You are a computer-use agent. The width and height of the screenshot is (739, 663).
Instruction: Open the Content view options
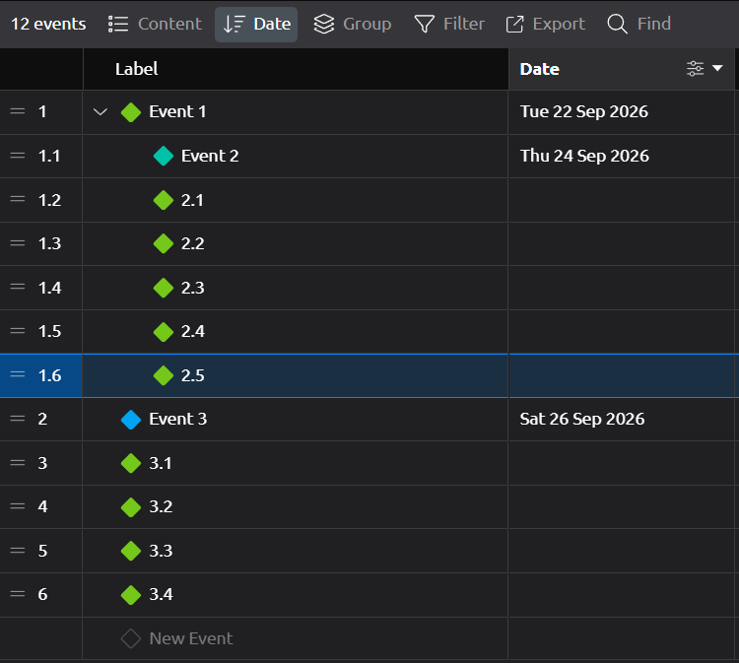pos(155,24)
